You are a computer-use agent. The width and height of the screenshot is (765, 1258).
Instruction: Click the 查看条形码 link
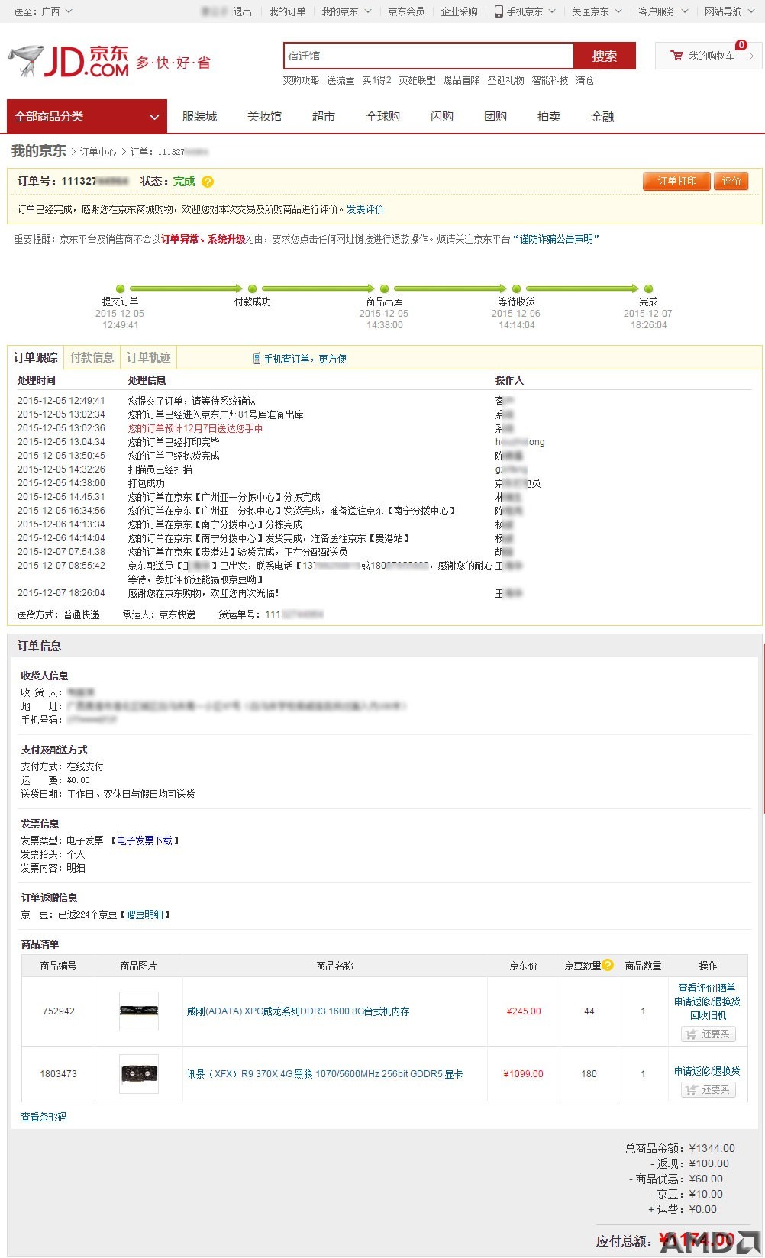pos(44,1117)
